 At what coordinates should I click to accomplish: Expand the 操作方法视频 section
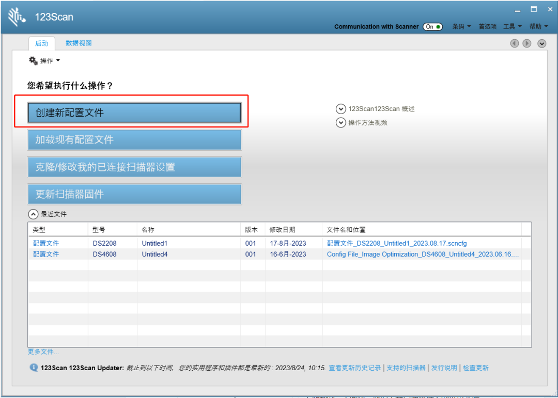click(x=340, y=122)
